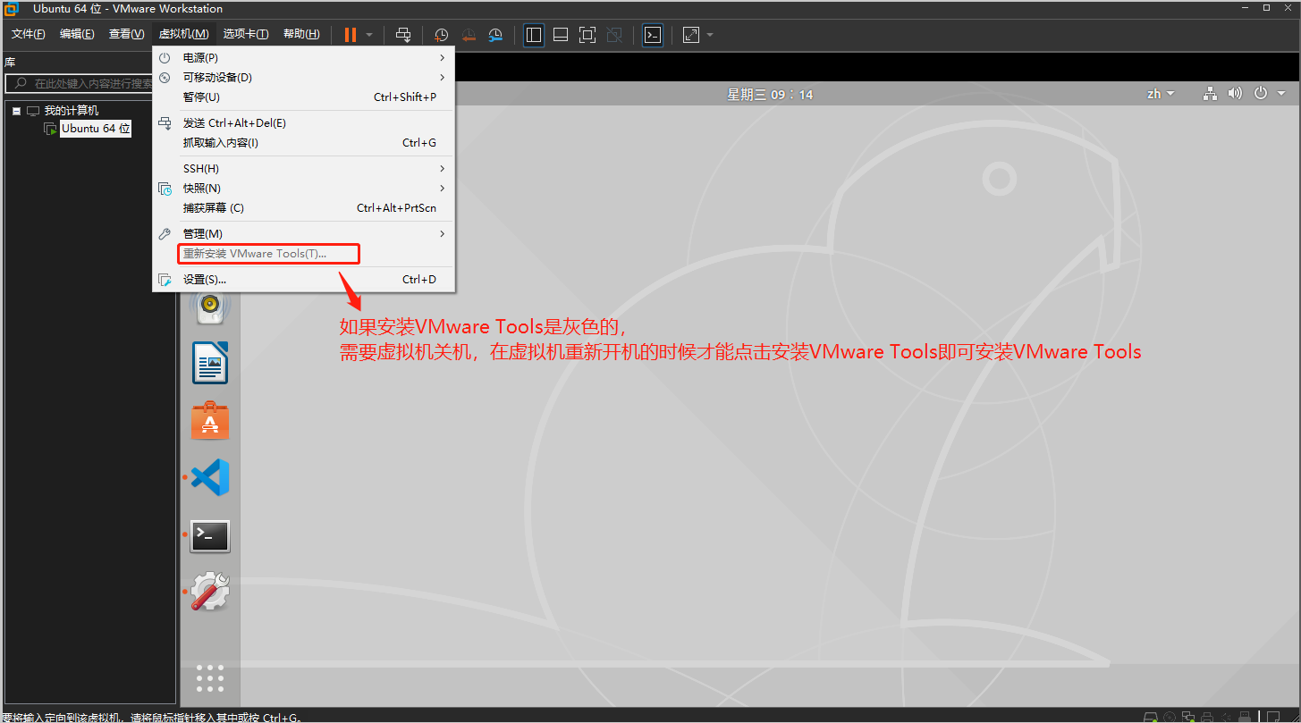Toggle the library sidebar view icon

click(534, 35)
